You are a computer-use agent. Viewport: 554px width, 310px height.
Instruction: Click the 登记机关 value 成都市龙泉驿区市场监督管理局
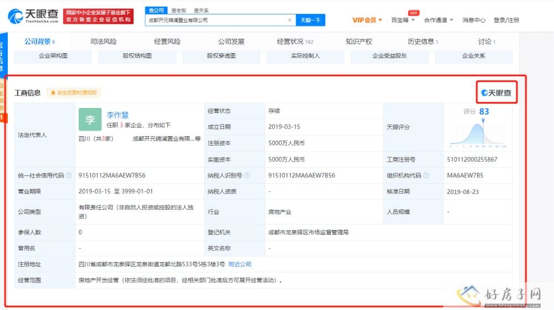point(308,232)
